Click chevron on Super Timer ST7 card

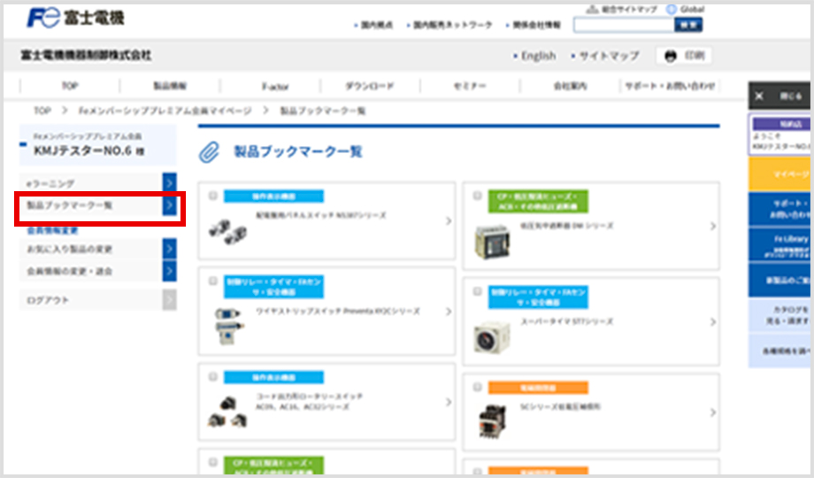(713, 322)
